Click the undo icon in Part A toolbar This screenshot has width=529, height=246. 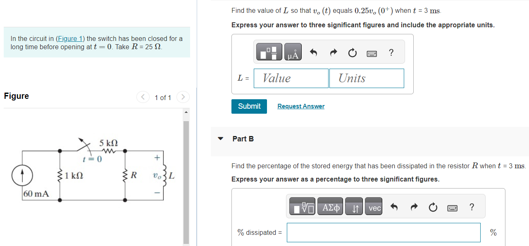[314, 53]
